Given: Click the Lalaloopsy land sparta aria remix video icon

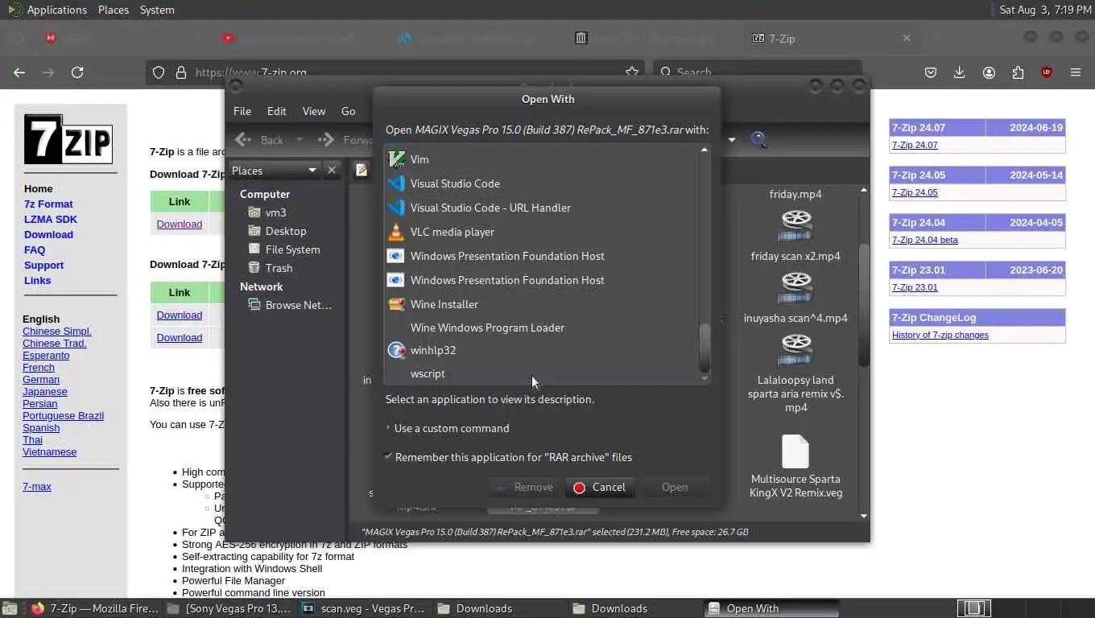Looking at the screenshot, I should pos(795,351).
